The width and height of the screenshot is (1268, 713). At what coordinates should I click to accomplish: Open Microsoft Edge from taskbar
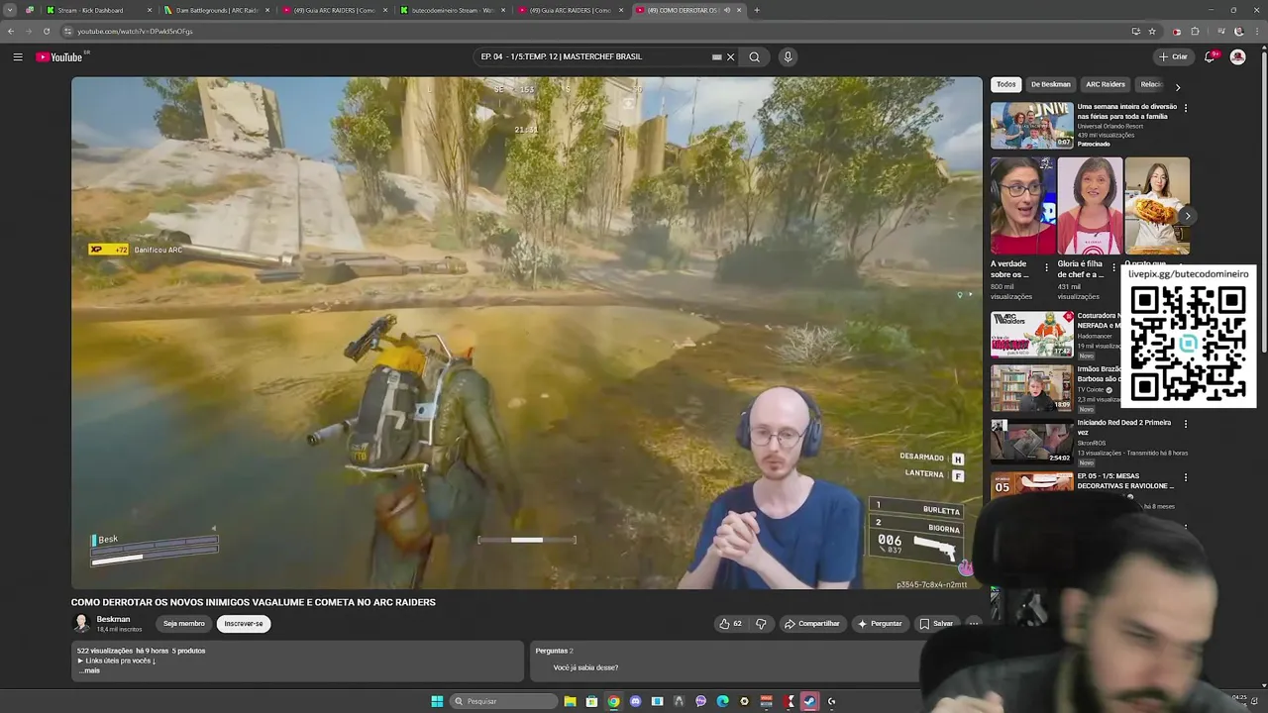coord(722,701)
